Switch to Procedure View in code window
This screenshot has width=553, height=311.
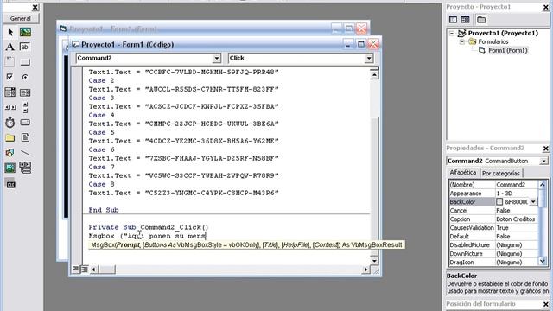[x=75, y=269]
